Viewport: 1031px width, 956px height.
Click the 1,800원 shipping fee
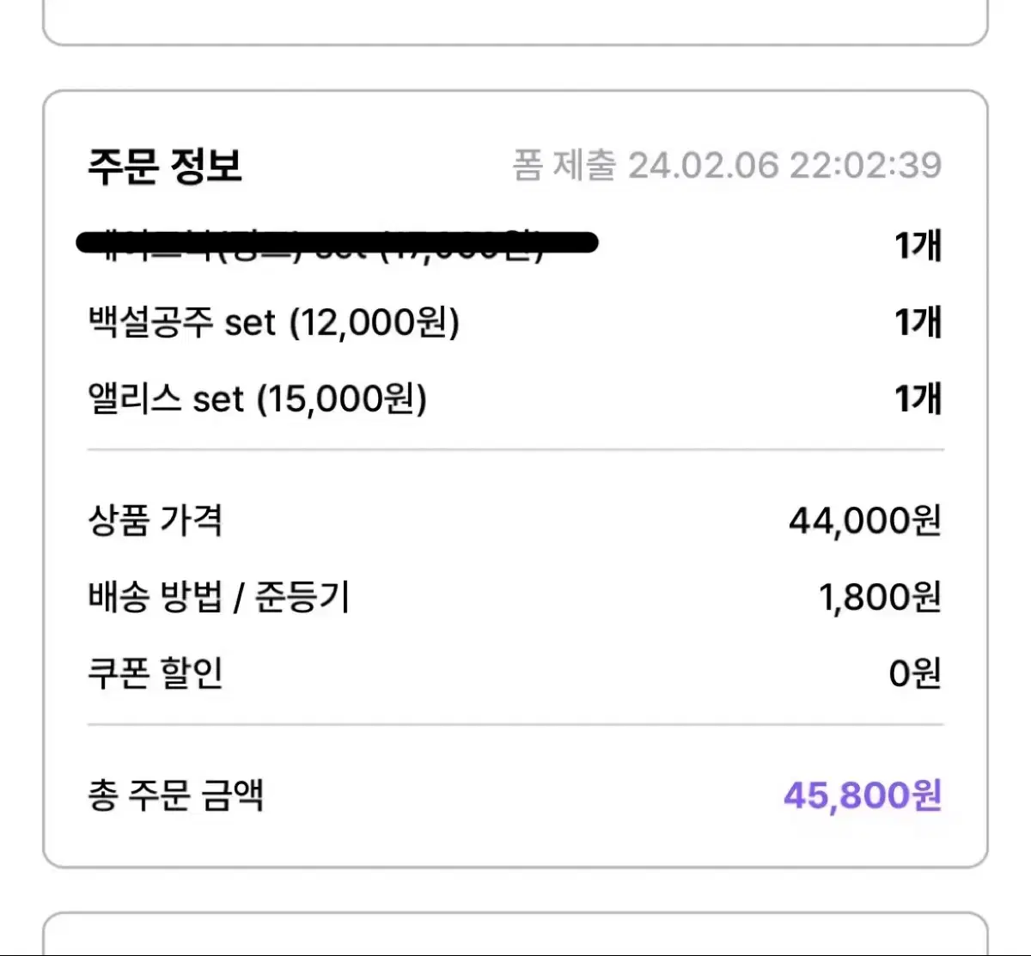point(880,597)
